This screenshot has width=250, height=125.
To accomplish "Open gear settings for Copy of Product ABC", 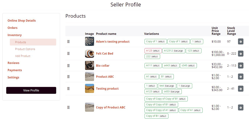I will 240,107.
